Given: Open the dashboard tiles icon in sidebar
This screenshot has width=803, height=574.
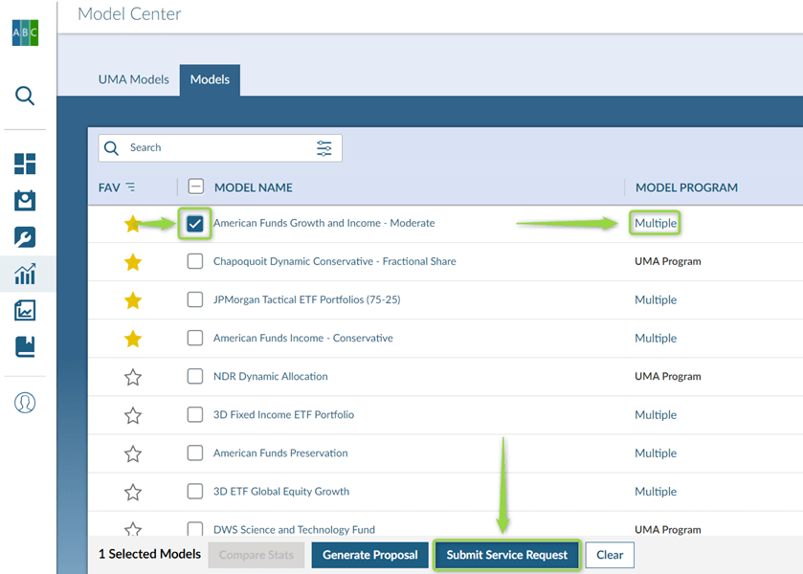Looking at the screenshot, I should click(25, 164).
